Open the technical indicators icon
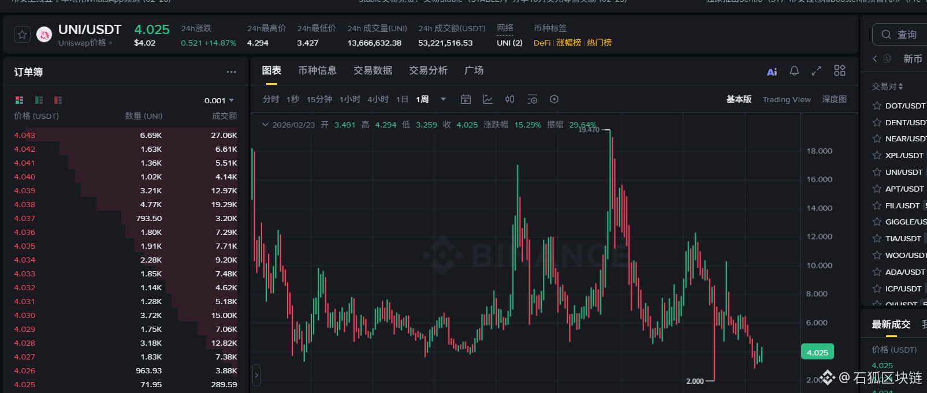Screen dimensions: 927x393 (487, 99)
